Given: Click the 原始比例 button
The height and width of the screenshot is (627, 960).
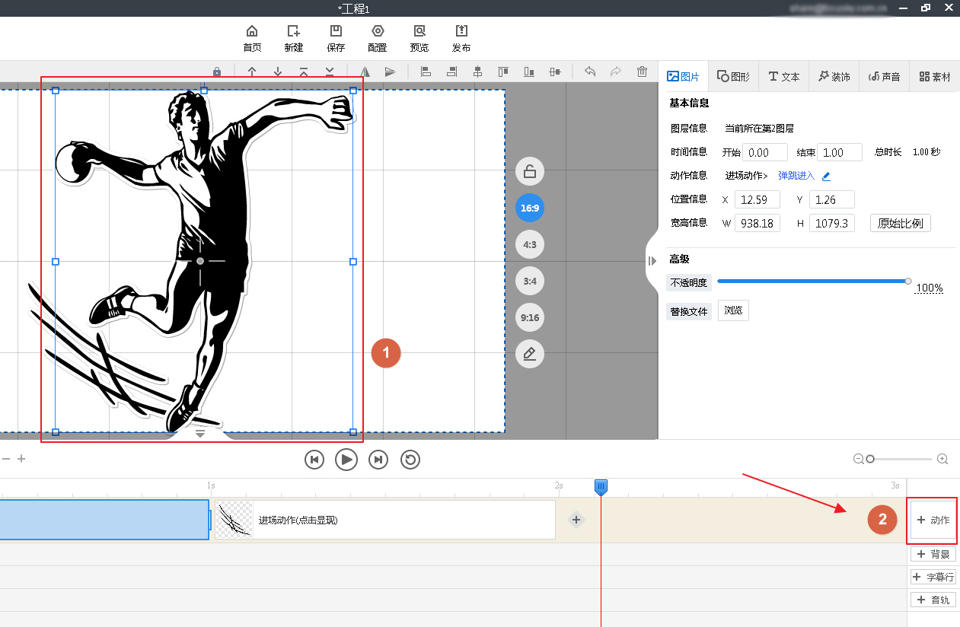Looking at the screenshot, I should tap(900, 223).
